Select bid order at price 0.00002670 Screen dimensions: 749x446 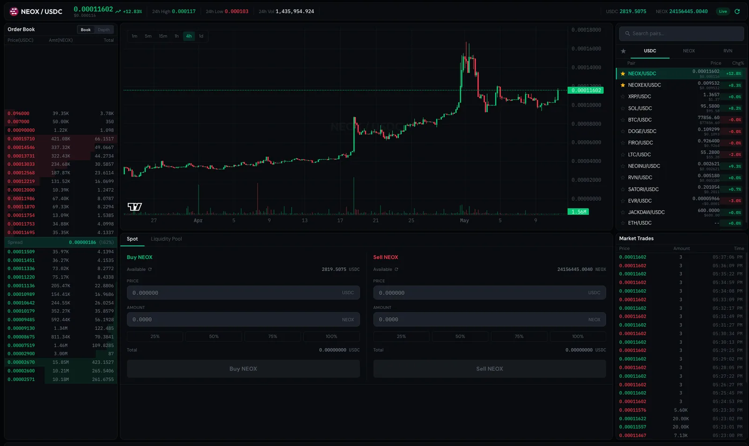(61, 362)
